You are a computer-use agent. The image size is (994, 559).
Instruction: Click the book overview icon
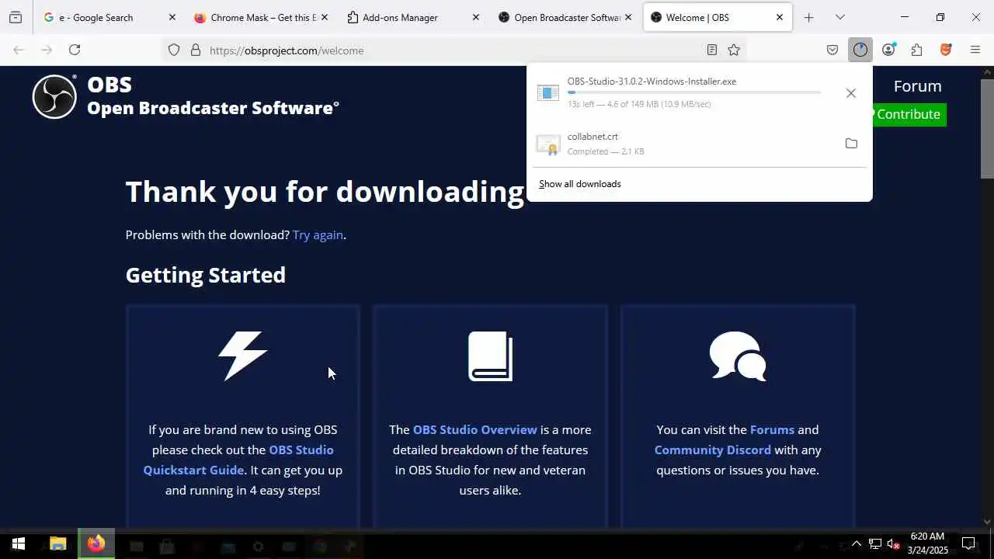pos(490,356)
